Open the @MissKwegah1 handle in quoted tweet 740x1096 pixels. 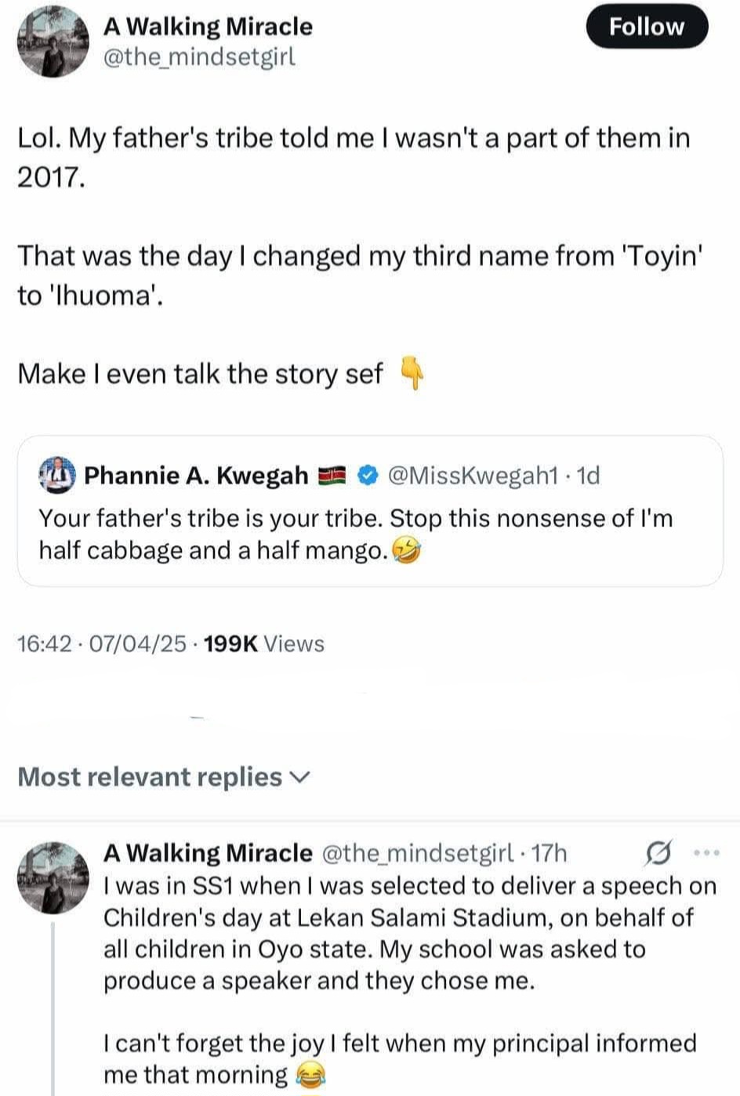pos(473,475)
